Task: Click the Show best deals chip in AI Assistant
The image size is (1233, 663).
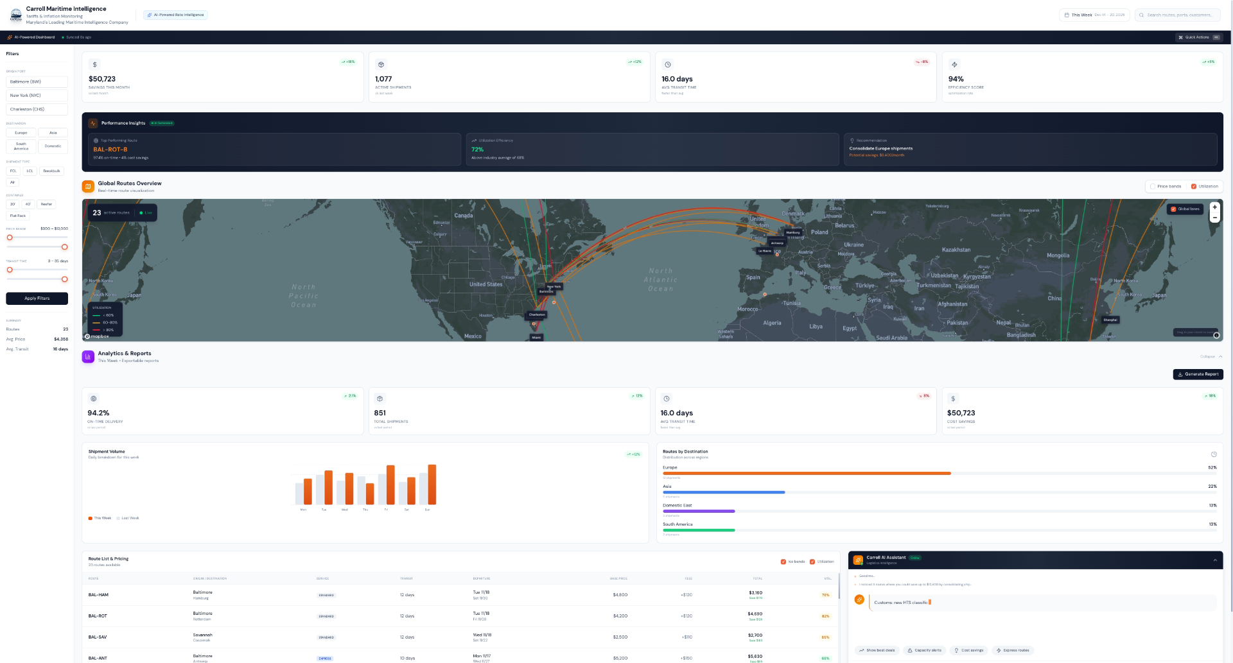Action: tap(876, 650)
